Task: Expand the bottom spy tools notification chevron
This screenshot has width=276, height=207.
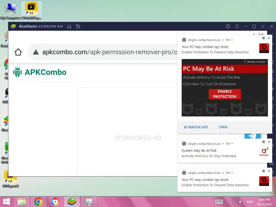Action: click(232, 173)
